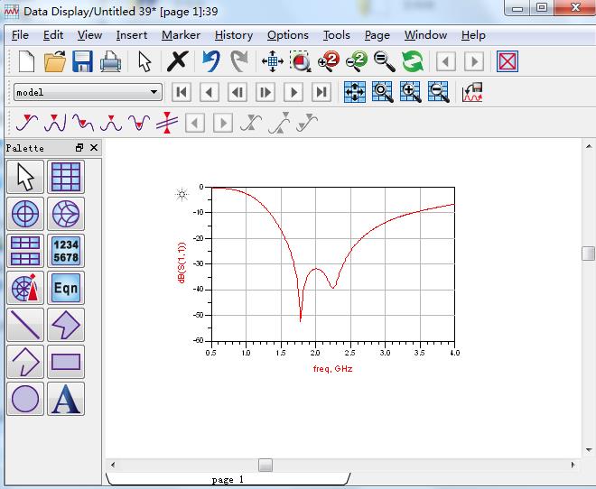Click plot zoom-out grid icon

(x=439, y=92)
